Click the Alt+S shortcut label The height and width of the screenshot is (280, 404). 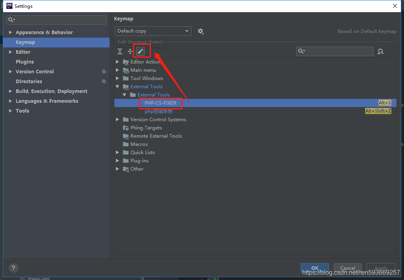click(x=385, y=103)
